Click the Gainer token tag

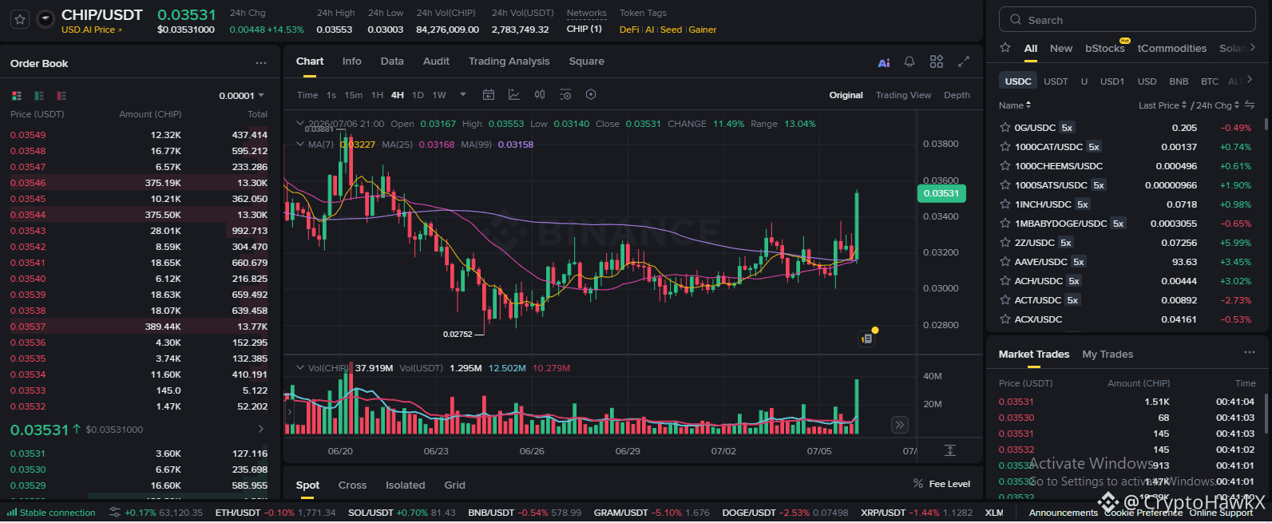(703, 30)
